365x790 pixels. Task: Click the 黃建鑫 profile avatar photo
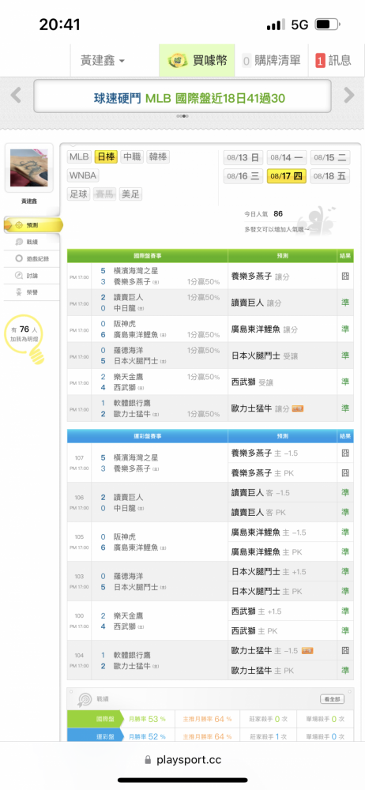(x=28, y=167)
